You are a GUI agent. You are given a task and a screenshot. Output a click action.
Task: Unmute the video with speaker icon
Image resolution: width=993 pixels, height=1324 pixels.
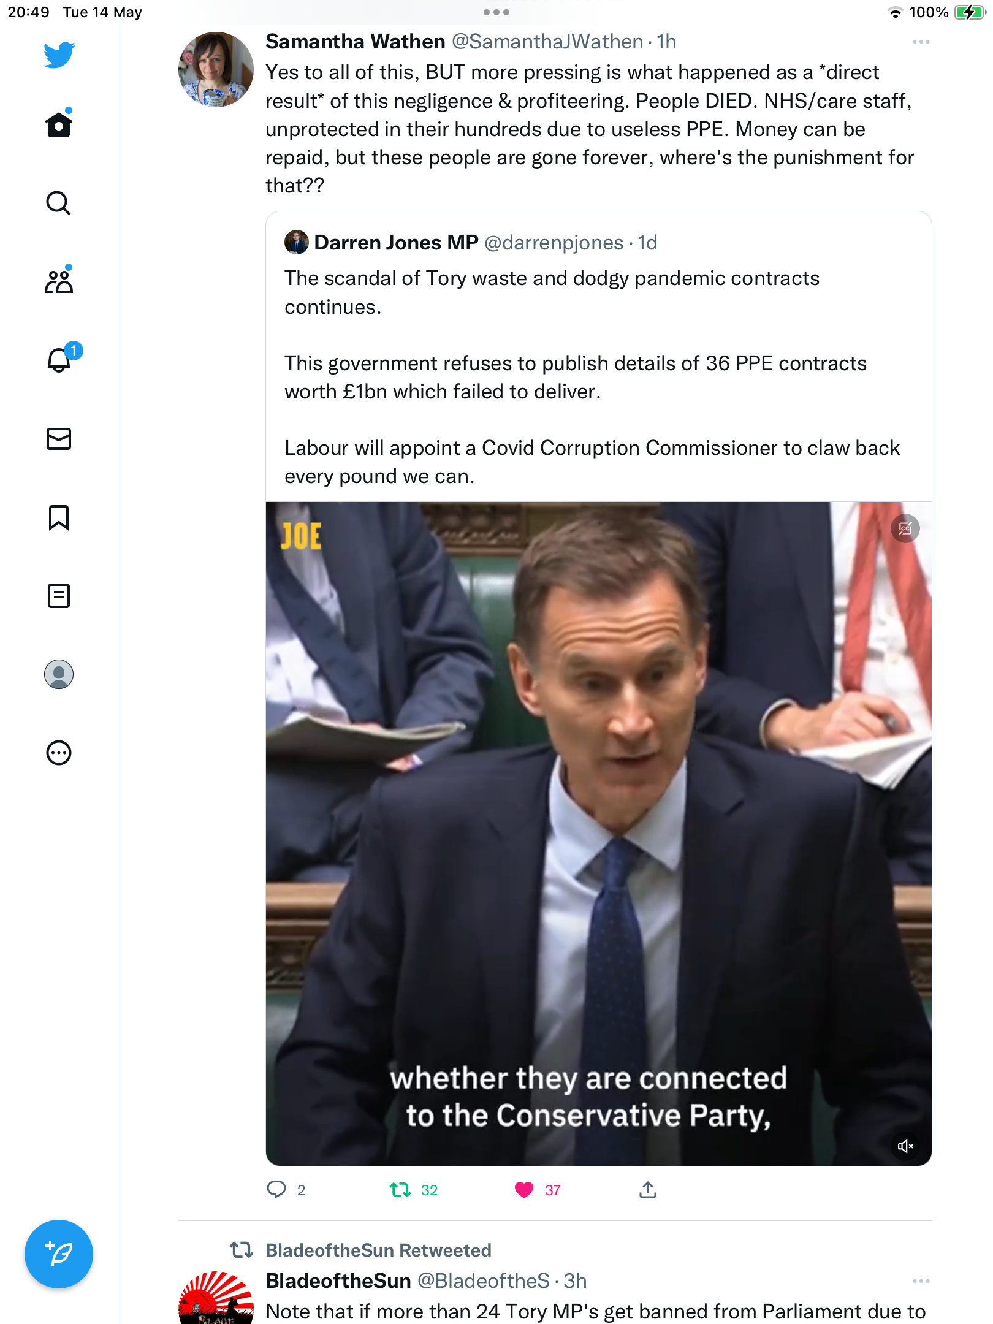pyautogui.click(x=905, y=1146)
